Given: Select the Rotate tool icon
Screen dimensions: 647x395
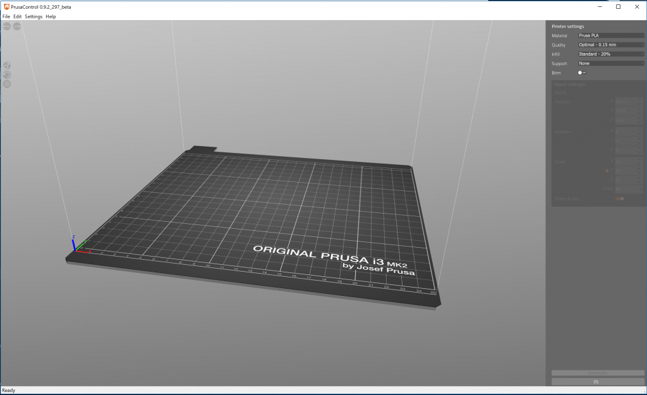Looking at the screenshot, I should [7, 75].
